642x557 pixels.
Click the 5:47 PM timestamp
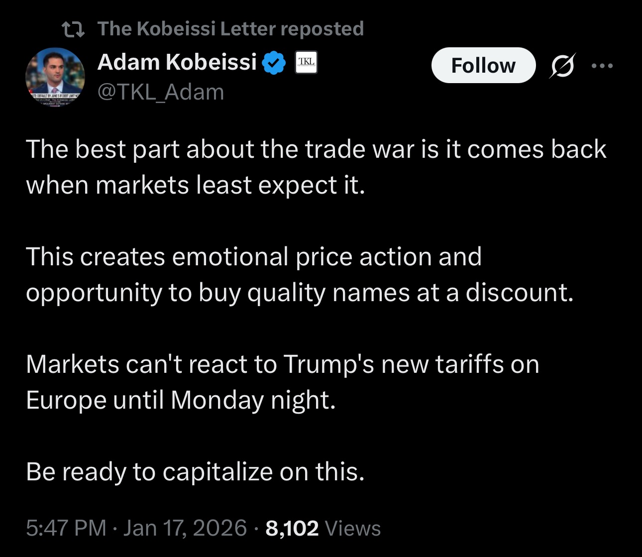point(66,528)
